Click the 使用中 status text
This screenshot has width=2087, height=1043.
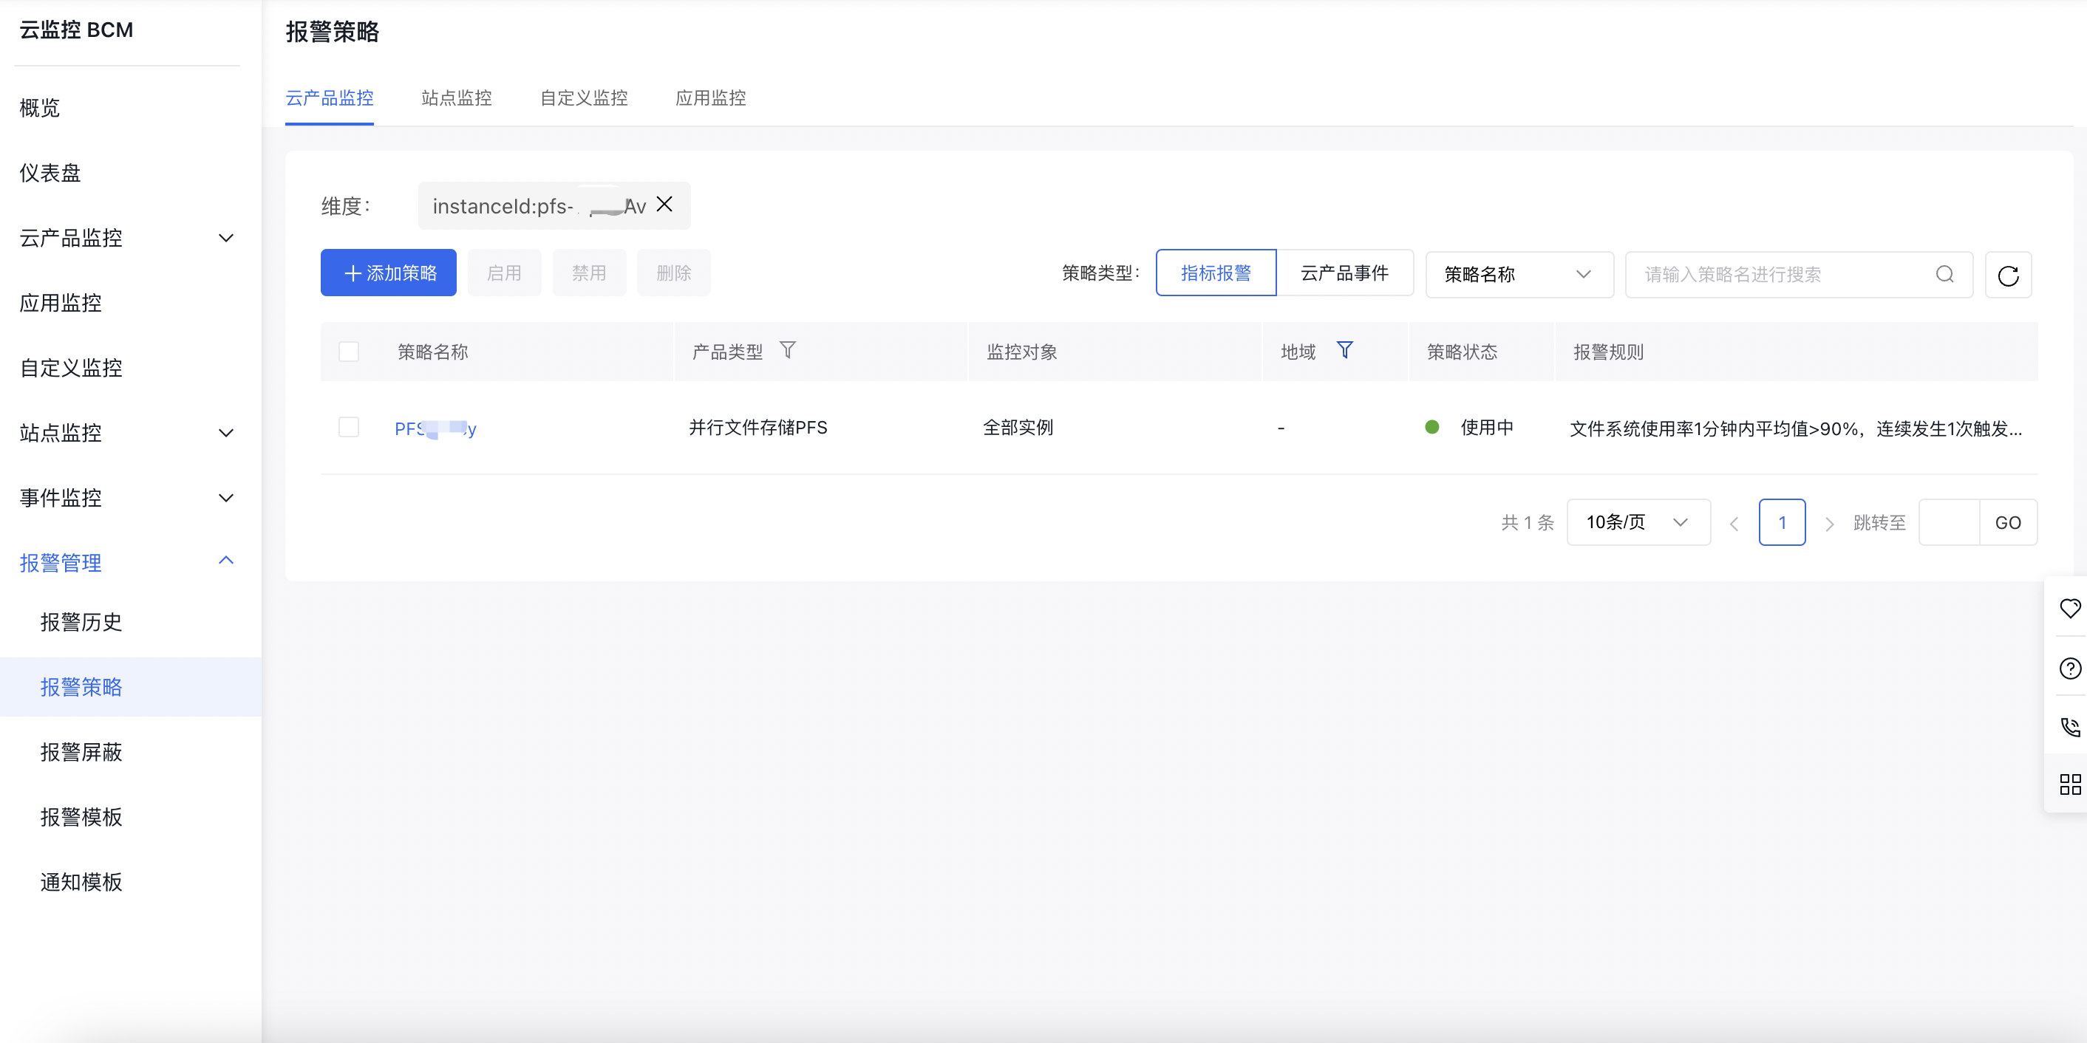coord(1487,428)
